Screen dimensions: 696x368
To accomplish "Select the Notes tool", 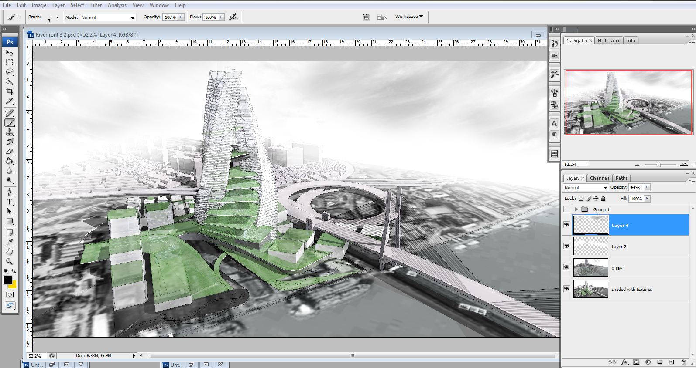I will tap(10, 233).
